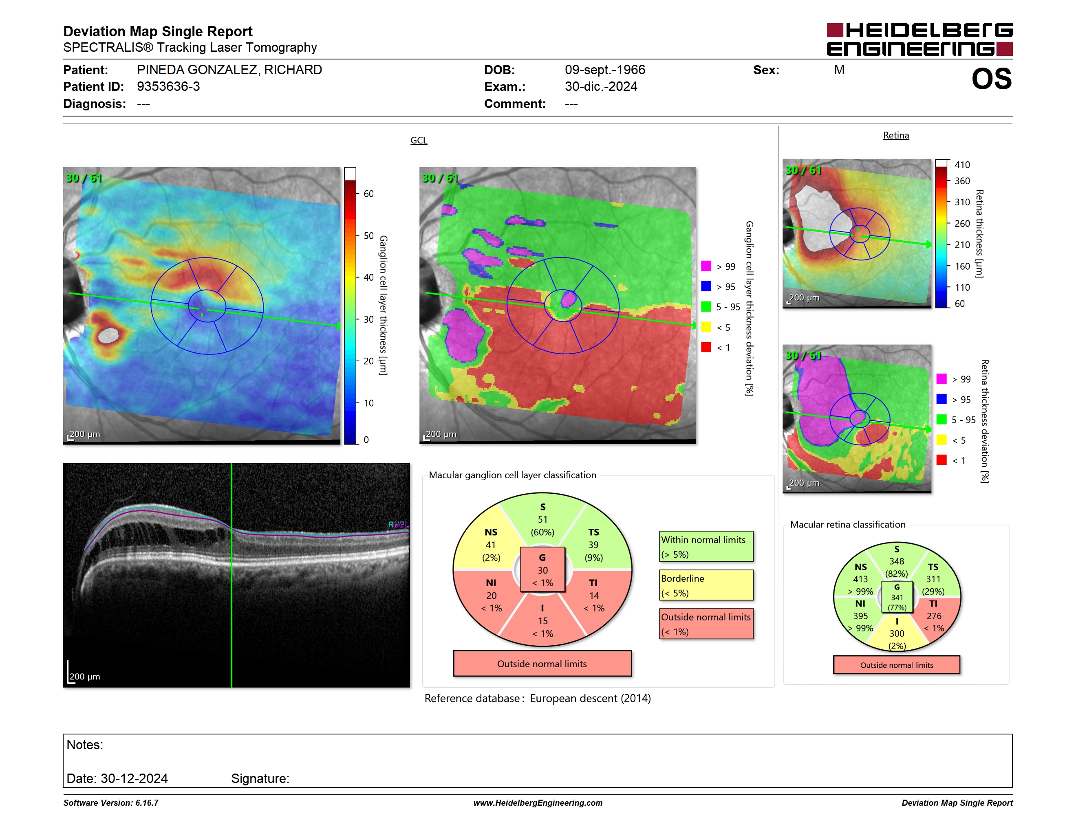Click Software Version: 6.16.7 text
This screenshot has width=1076, height=831.
(111, 803)
